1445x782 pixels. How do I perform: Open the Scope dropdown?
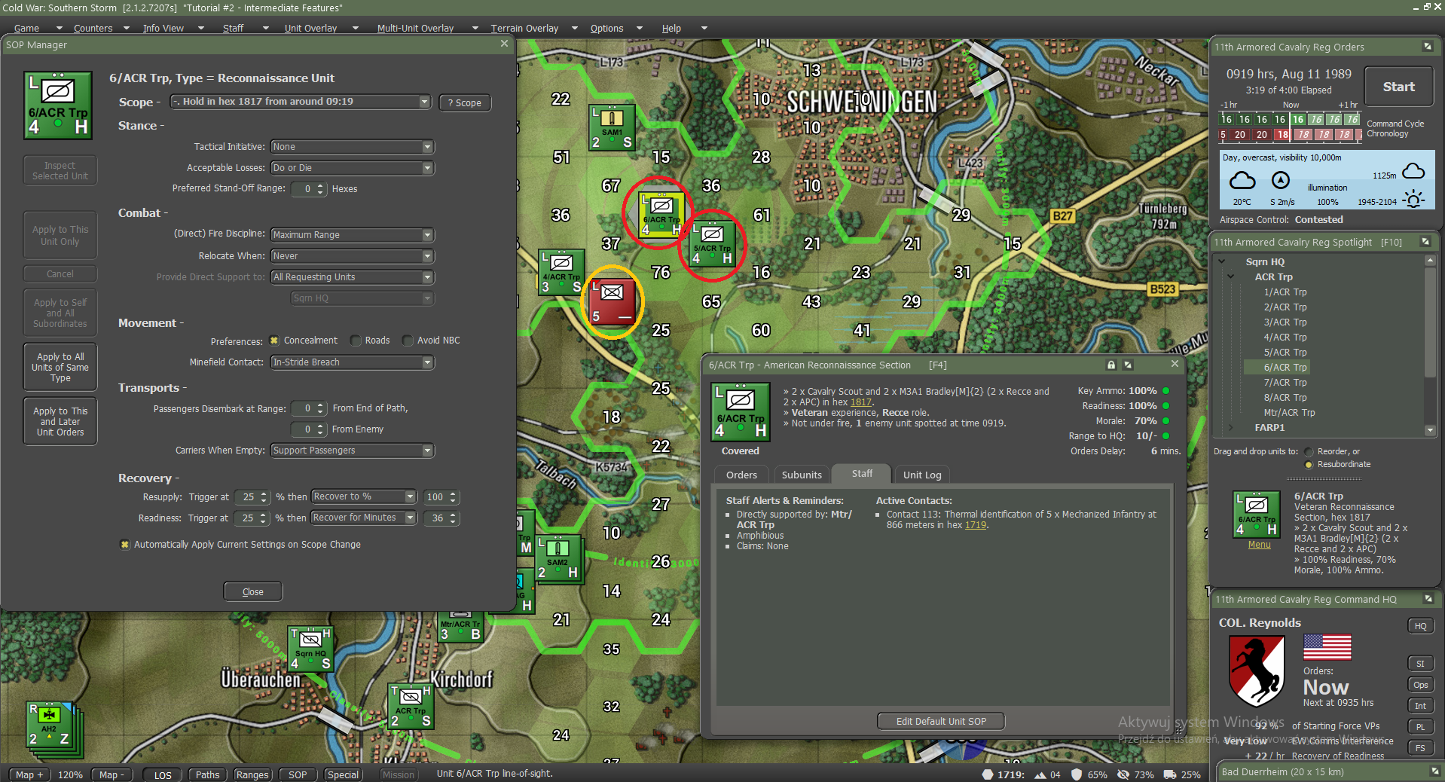click(x=301, y=102)
